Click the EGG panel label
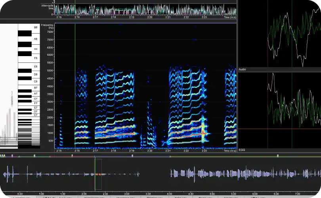The width and height of the screenshot is (321, 198). pyautogui.click(x=241, y=150)
